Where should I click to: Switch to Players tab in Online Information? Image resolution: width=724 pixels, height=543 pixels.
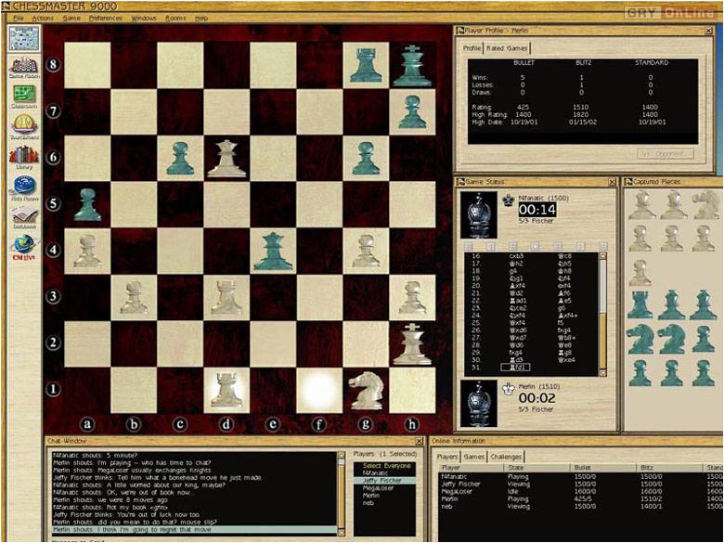(447, 457)
